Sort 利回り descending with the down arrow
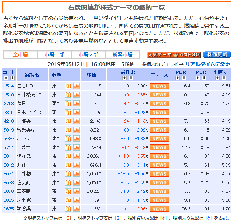 point(224,78)
